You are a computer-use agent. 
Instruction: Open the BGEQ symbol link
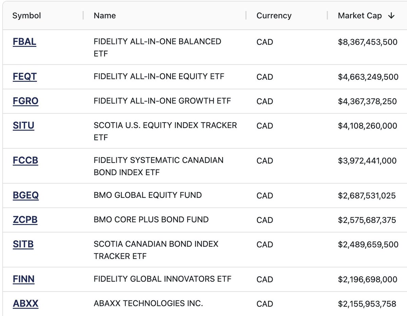pyautogui.click(x=26, y=196)
